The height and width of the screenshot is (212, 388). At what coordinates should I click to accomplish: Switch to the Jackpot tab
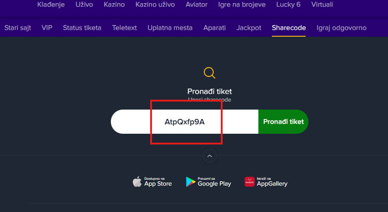pyautogui.click(x=249, y=28)
